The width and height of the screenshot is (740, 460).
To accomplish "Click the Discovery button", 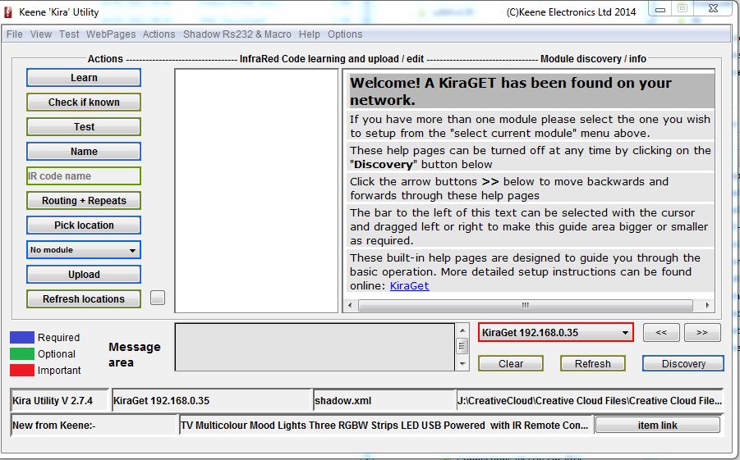I will (x=683, y=364).
